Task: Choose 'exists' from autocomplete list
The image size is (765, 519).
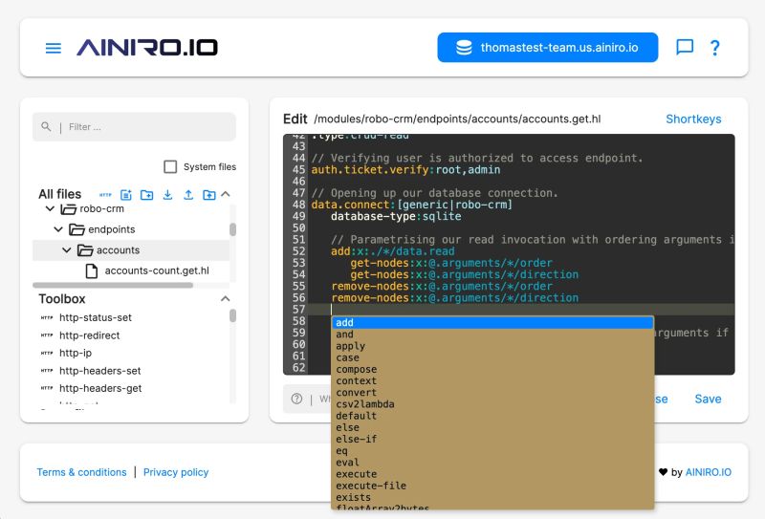Action: (x=492, y=498)
